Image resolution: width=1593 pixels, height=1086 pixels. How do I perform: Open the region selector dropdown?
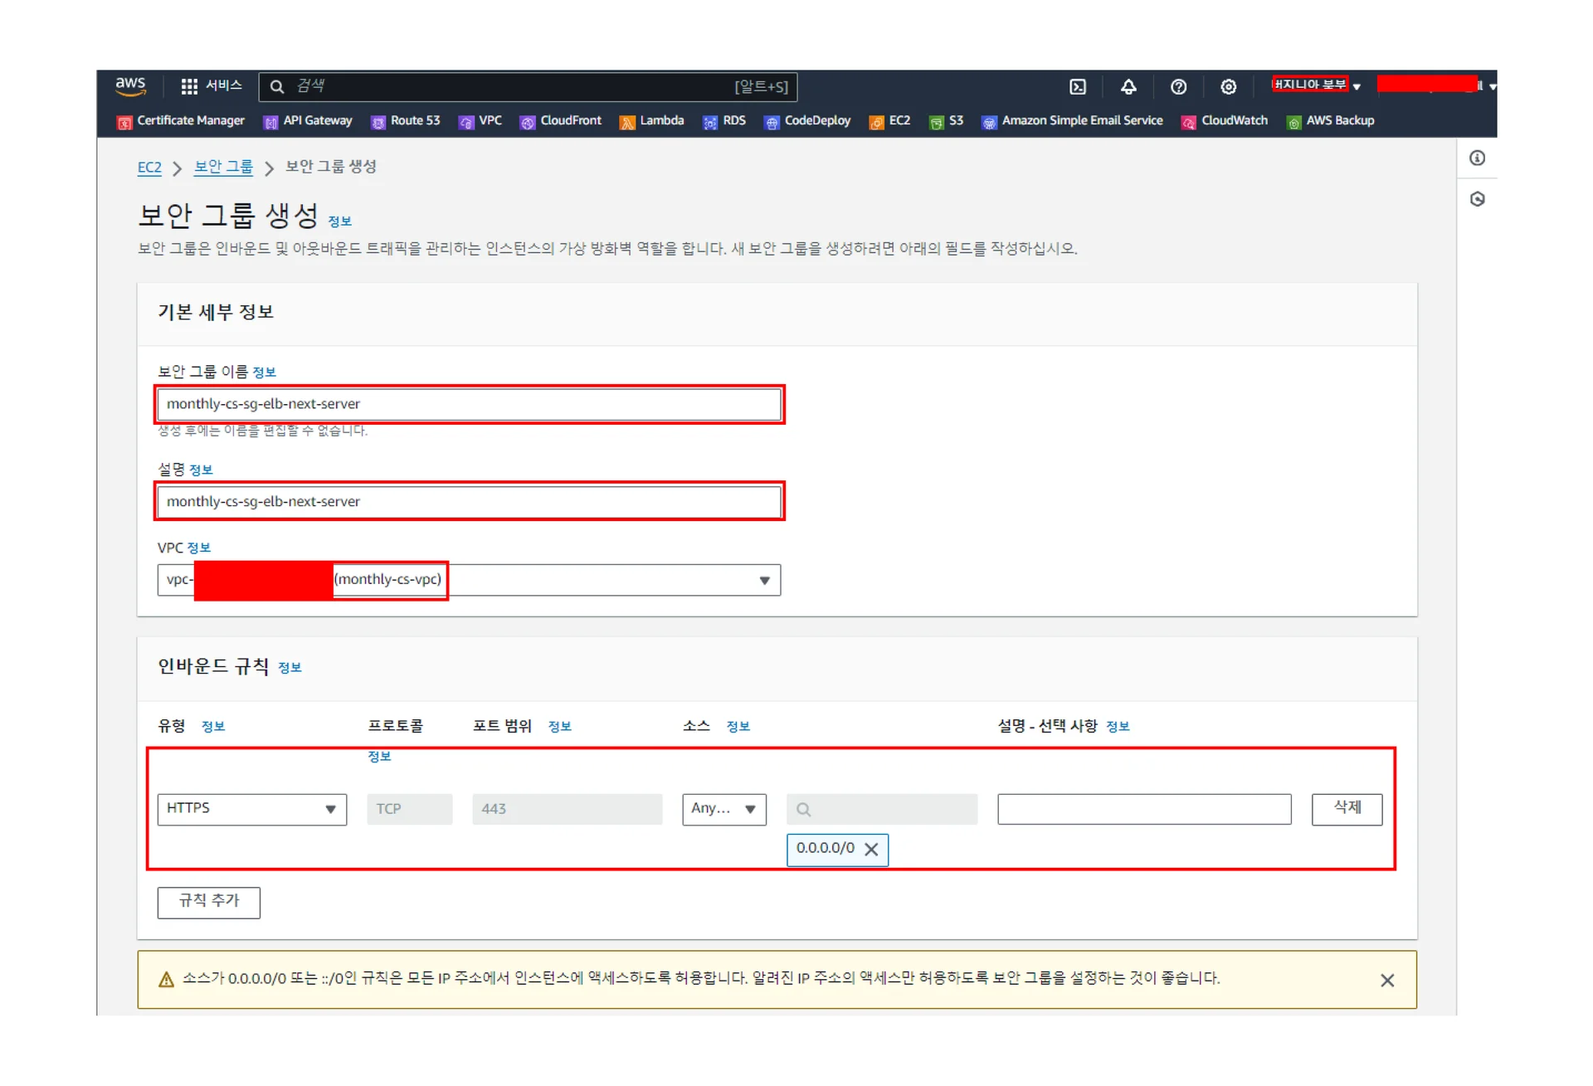coord(1317,85)
